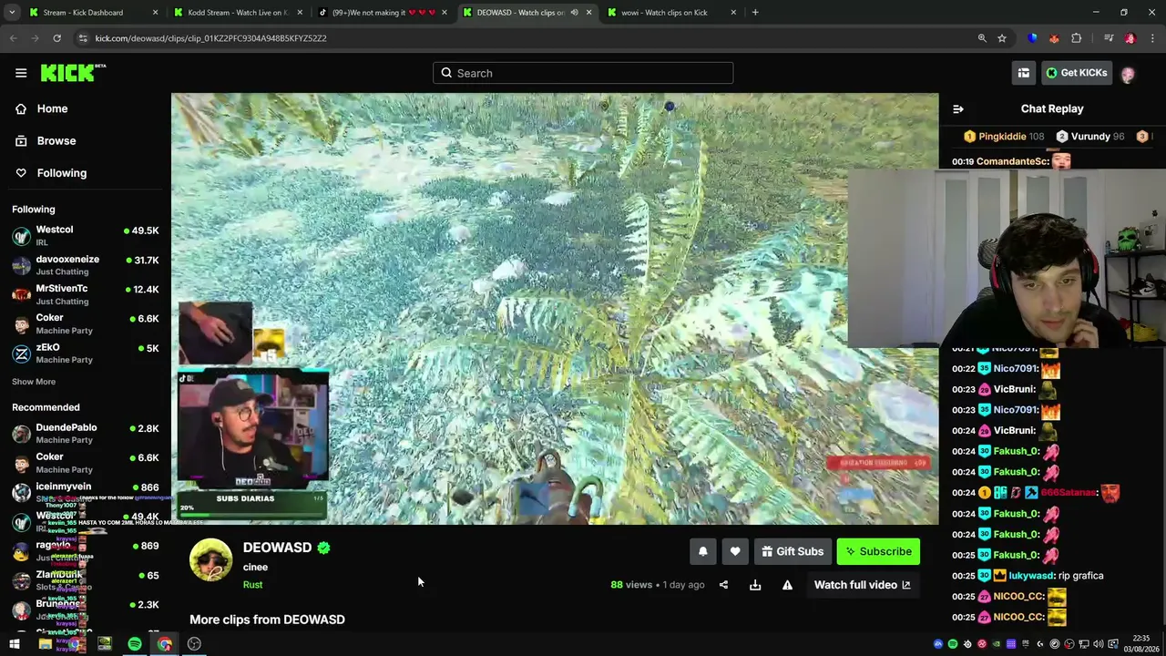Open File Explorer from taskbar

[x=45, y=644]
